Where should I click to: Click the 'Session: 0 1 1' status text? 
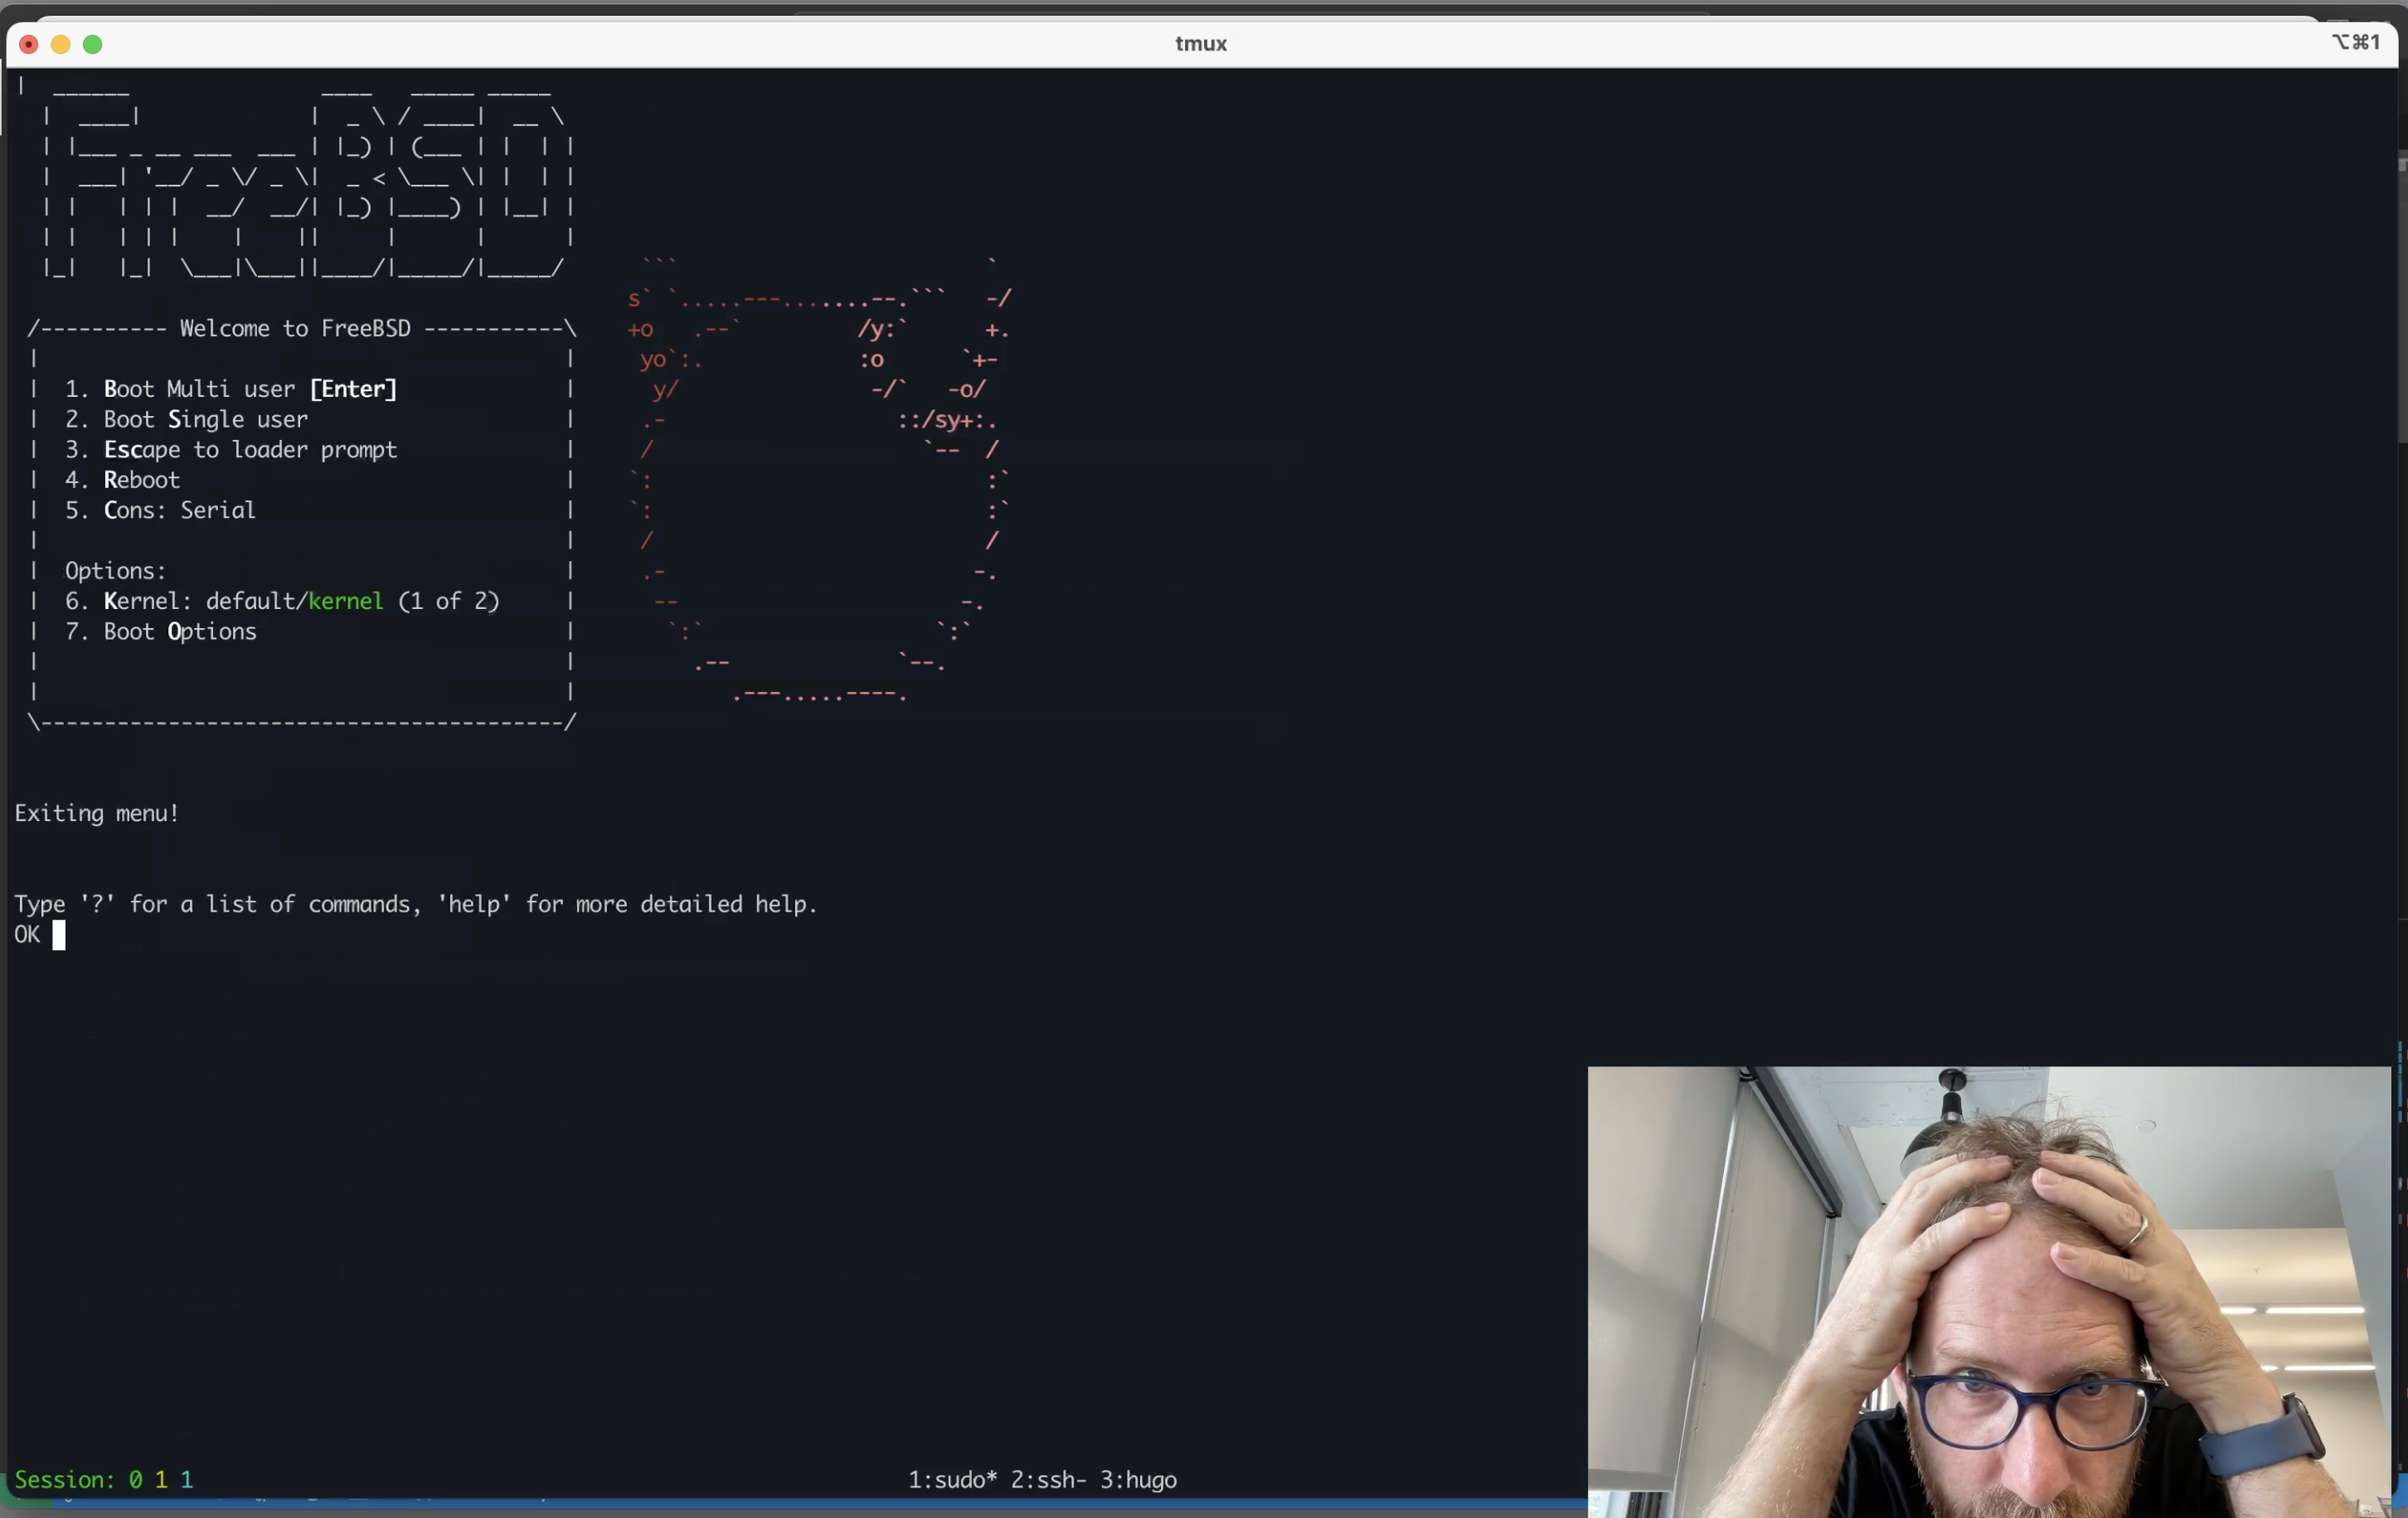[104, 1480]
